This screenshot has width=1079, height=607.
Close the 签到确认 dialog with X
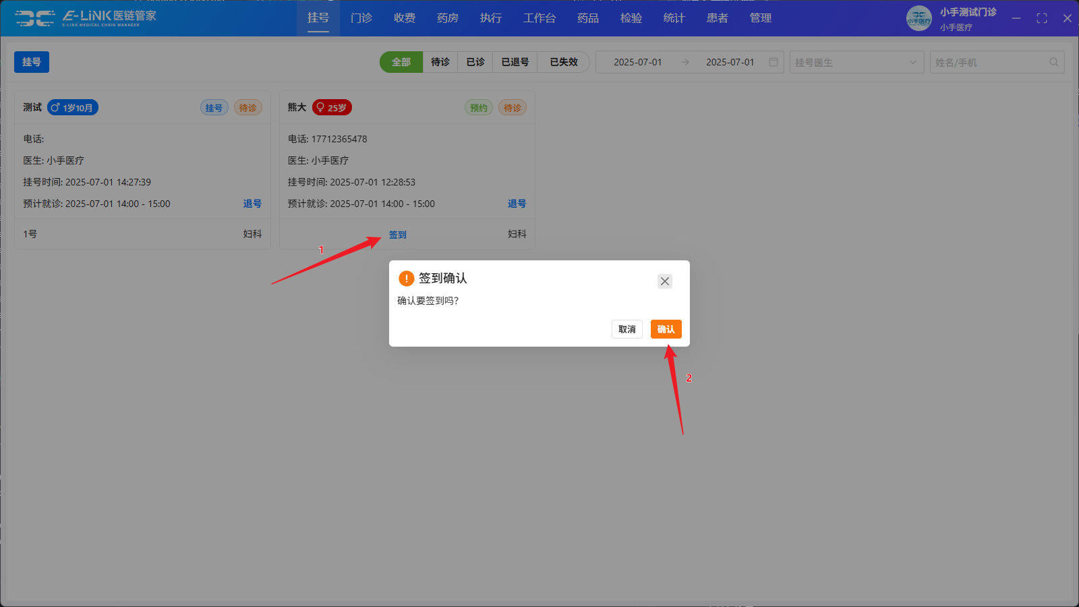pos(664,281)
